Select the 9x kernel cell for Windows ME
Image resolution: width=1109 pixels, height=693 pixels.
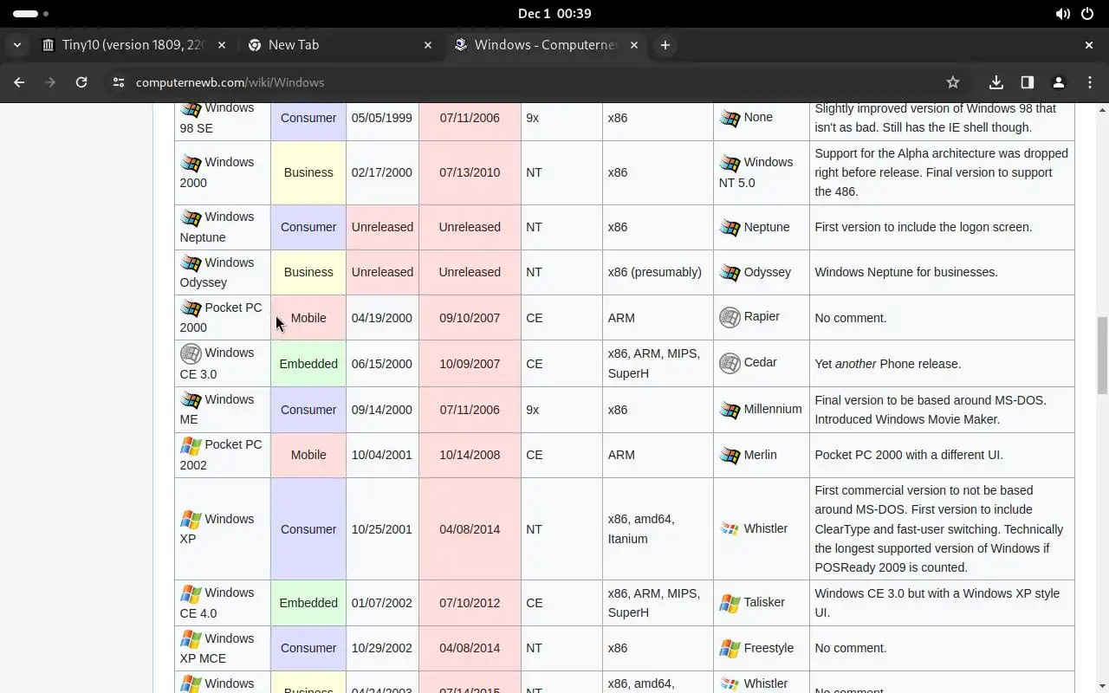[x=561, y=410]
